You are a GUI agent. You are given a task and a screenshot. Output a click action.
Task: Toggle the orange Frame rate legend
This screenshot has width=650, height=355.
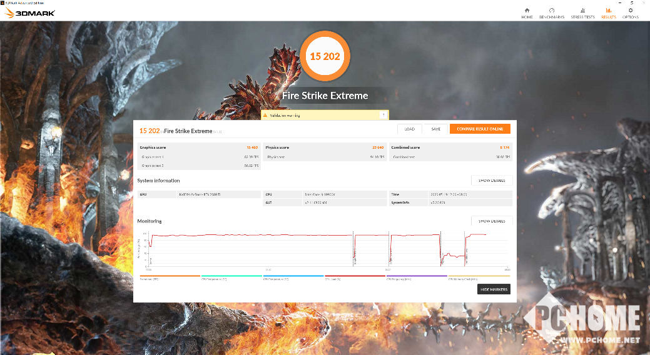[170, 277]
